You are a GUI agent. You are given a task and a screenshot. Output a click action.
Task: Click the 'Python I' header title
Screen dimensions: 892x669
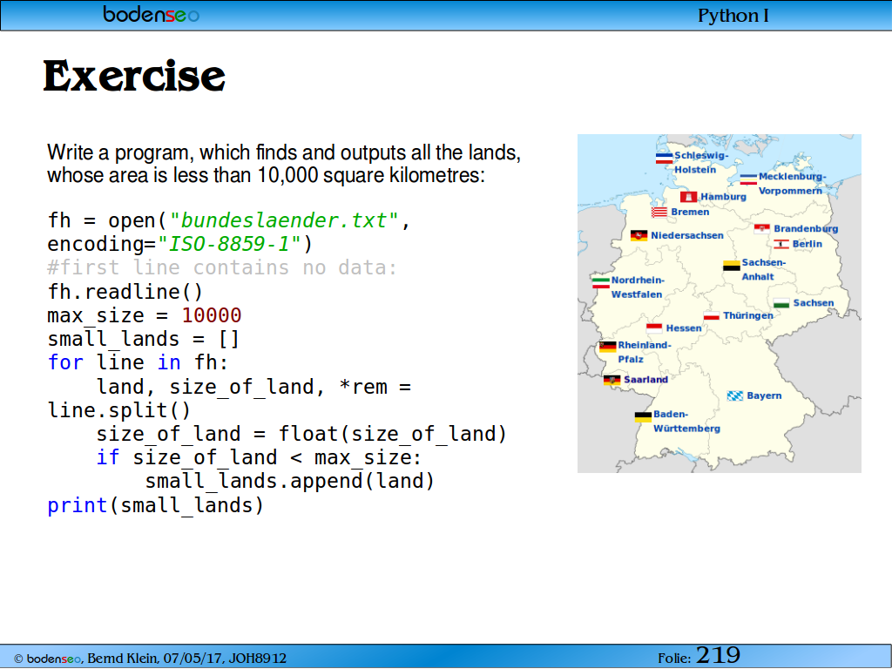733,16
